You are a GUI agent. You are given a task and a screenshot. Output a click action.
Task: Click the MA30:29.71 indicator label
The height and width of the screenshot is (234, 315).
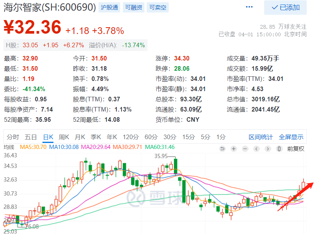pyautogui.click(x=128, y=147)
